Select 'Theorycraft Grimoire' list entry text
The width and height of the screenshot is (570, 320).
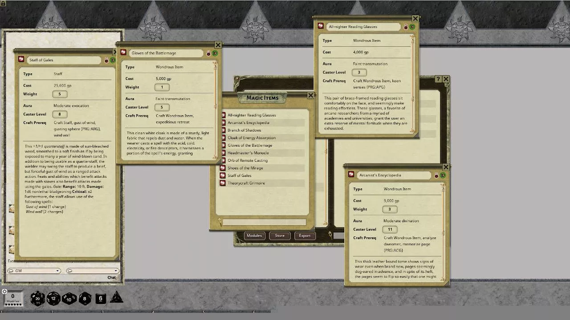[246, 183]
